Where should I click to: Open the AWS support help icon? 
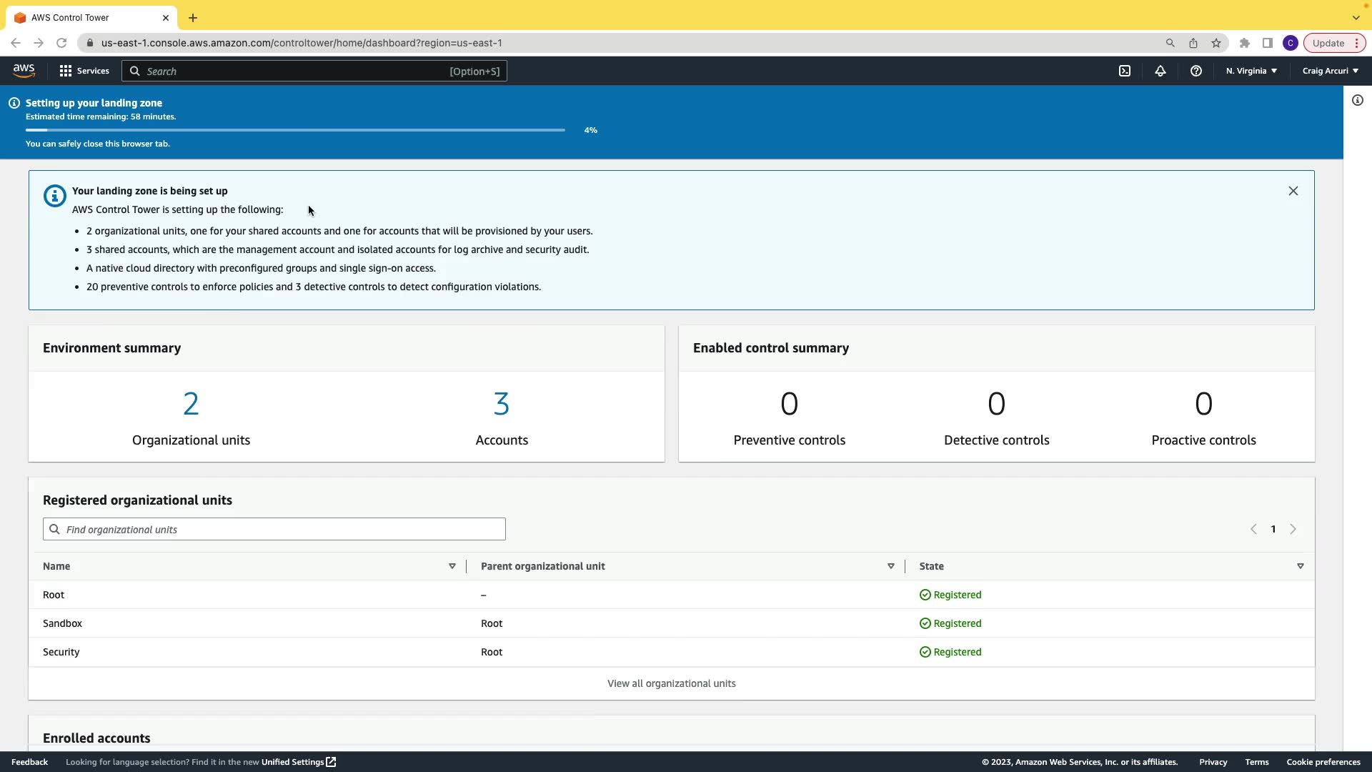(1196, 71)
